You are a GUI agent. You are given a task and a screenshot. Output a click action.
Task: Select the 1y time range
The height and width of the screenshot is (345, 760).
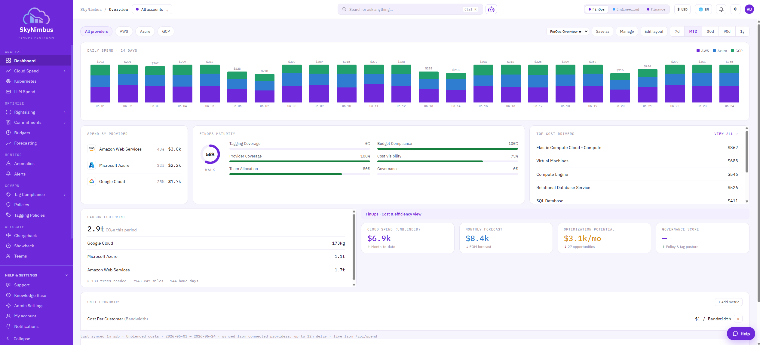742,31
